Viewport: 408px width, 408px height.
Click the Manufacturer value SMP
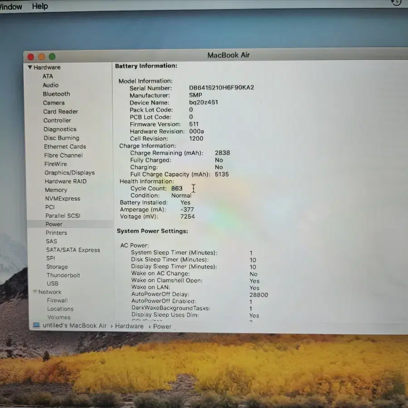(196, 95)
